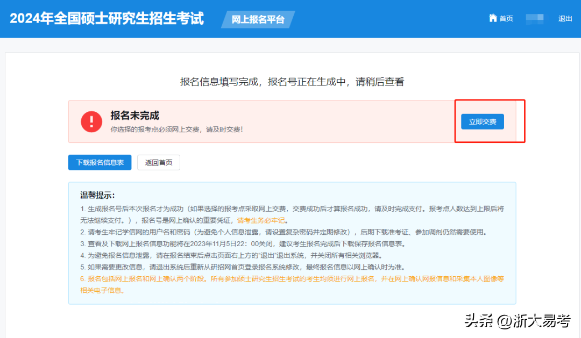
Task: Click tip 2 about 学信网 username and password
Action: tap(283, 232)
